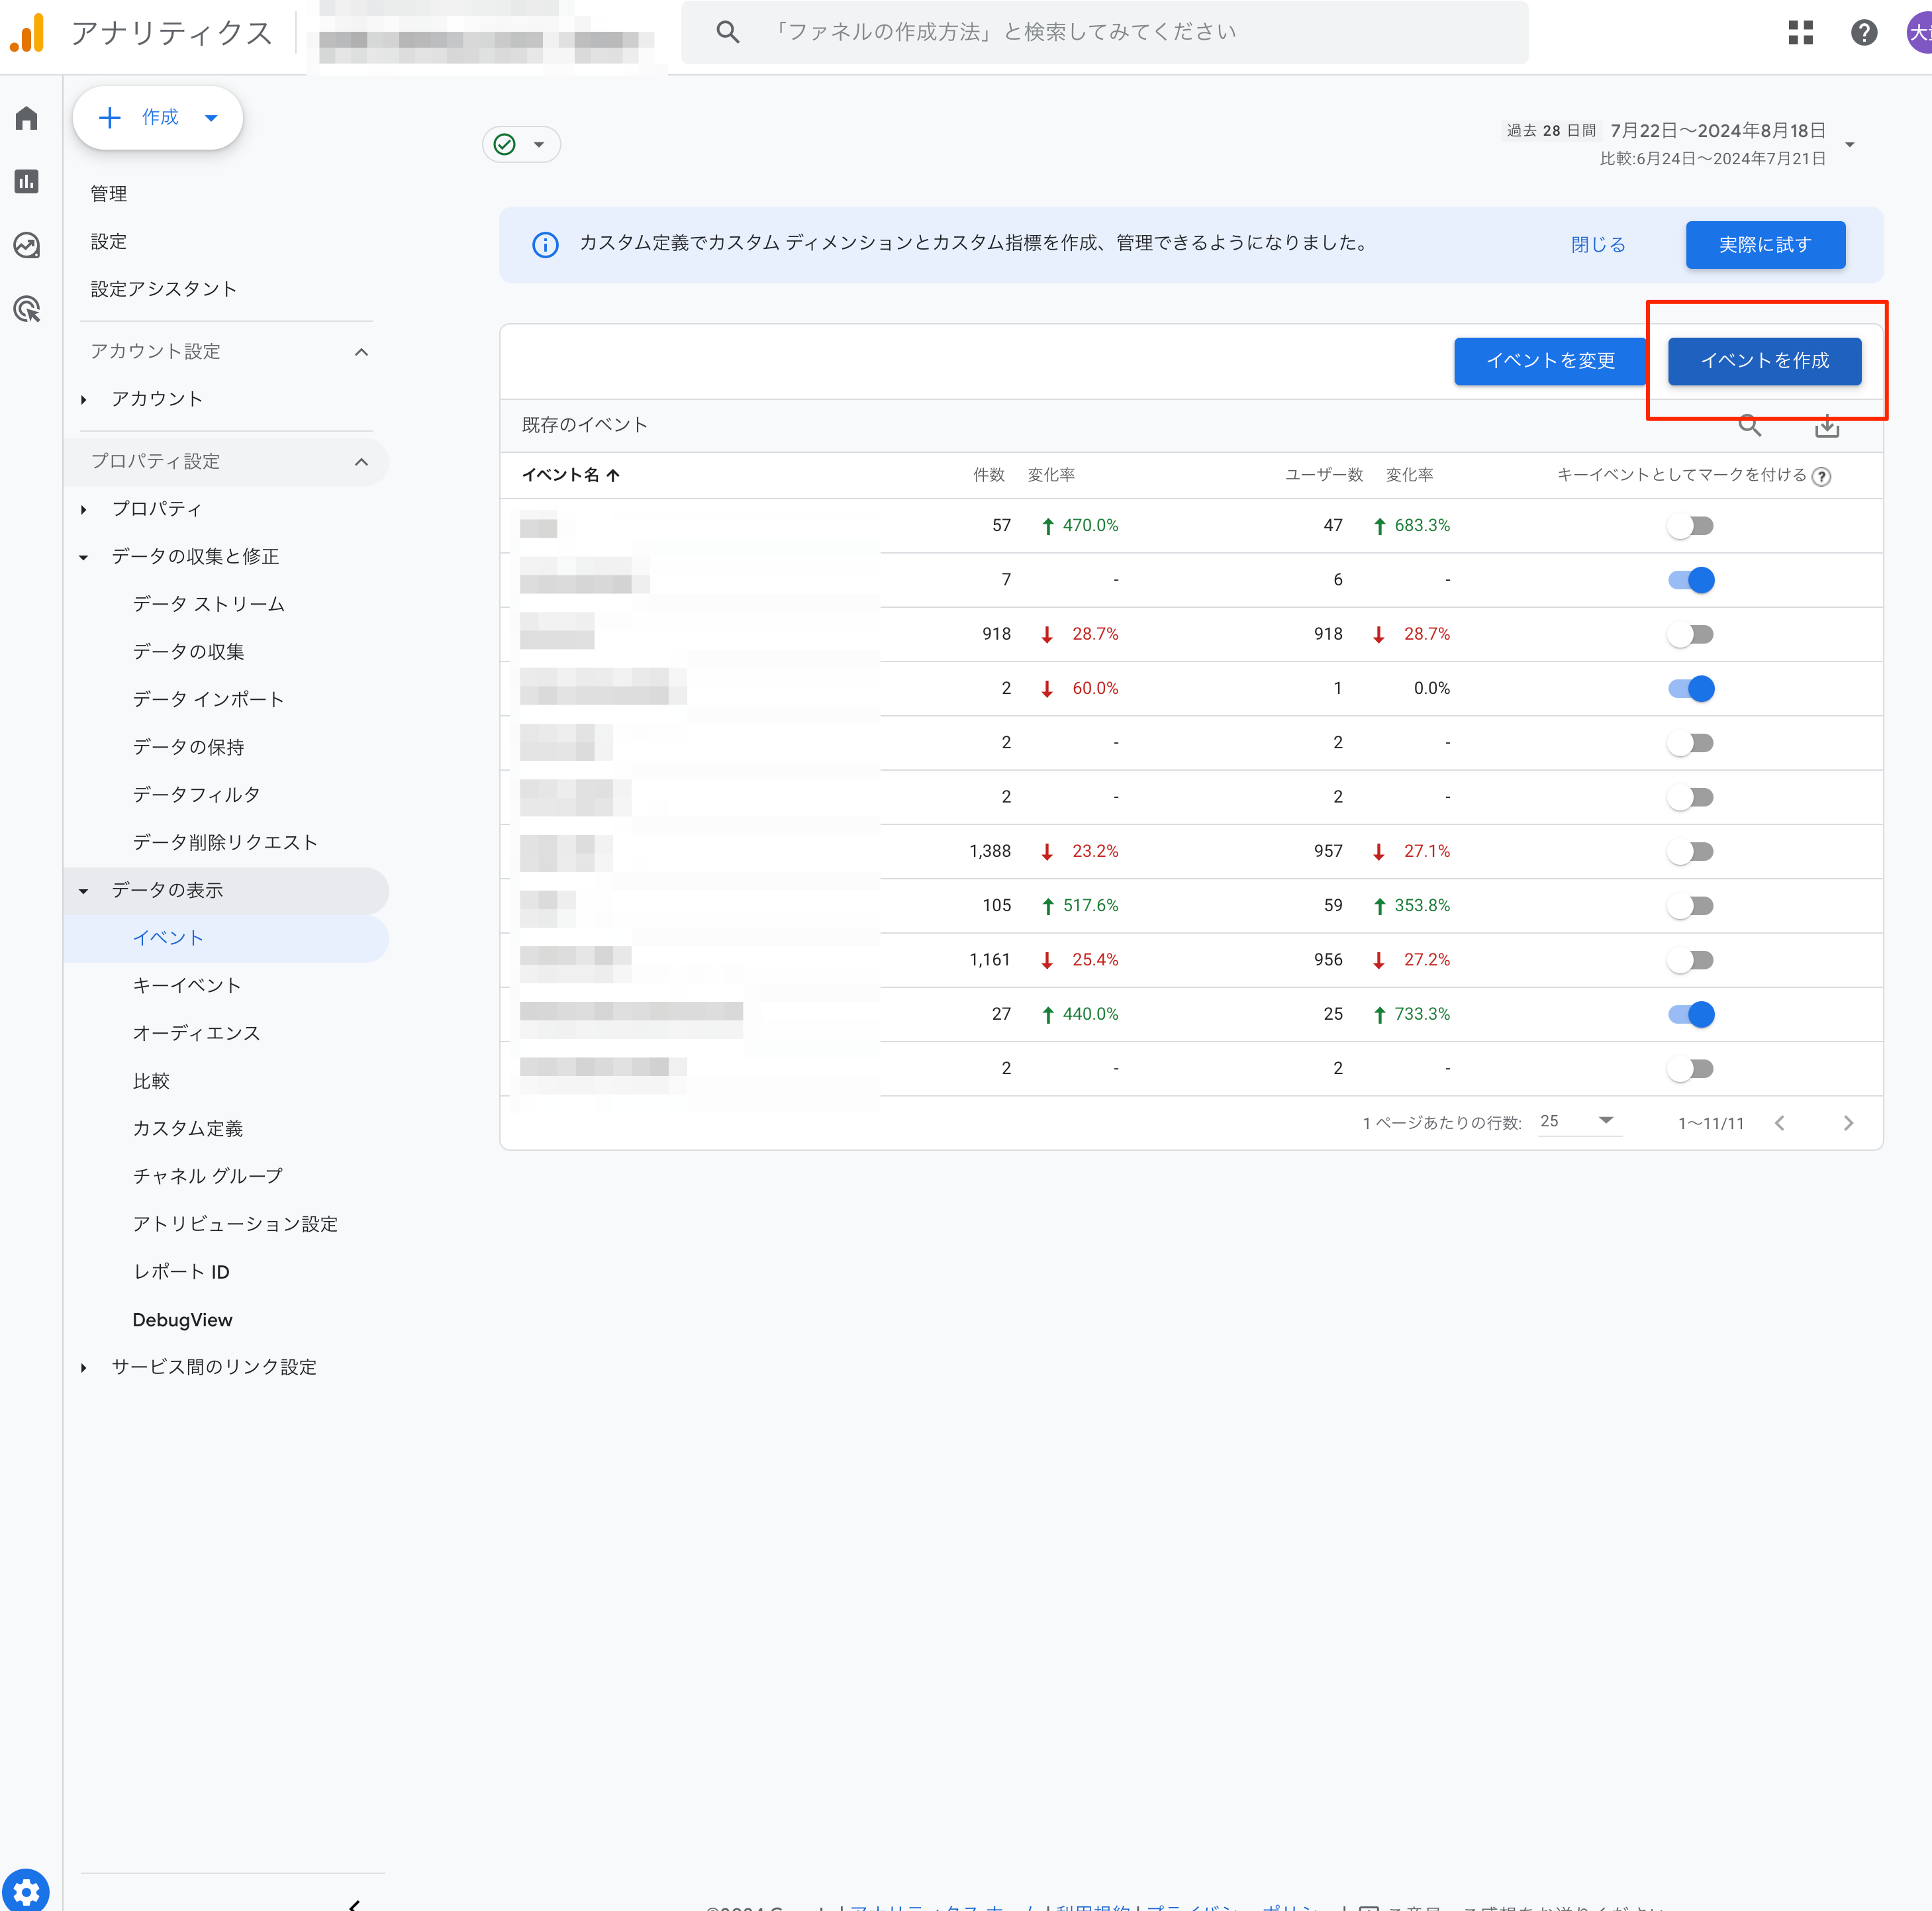Open 設定アシスタント in the sidebar
This screenshot has width=1932, height=1911.
tap(163, 289)
